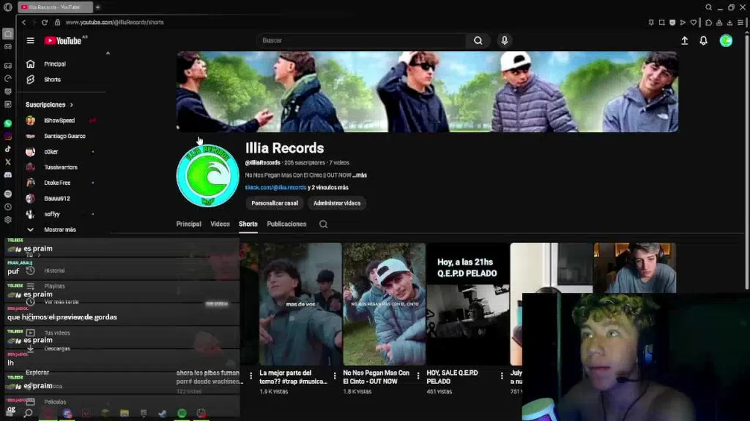Viewport: 750px width, 421px height.
Task: Activate voice search microphone
Action: [x=504, y=40]
